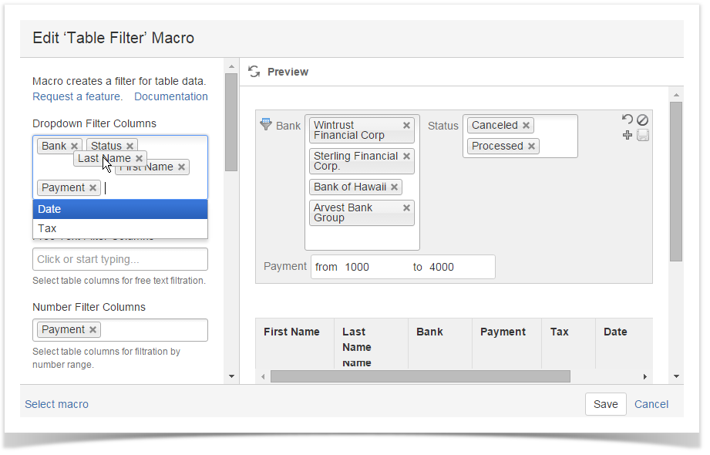
Task: Click the funnel filter icon beside Bank
Action: click(266, 124)
